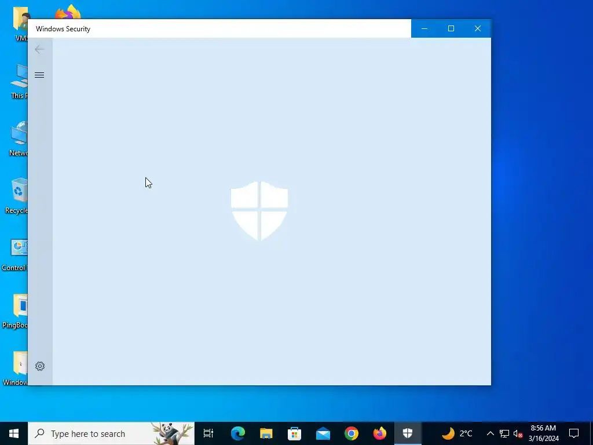593x445 pixels.
Task: Open Microsoft Store from the taskbar
Action: (x=295, y=433)
